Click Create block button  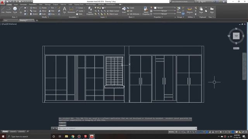point(131,8)
